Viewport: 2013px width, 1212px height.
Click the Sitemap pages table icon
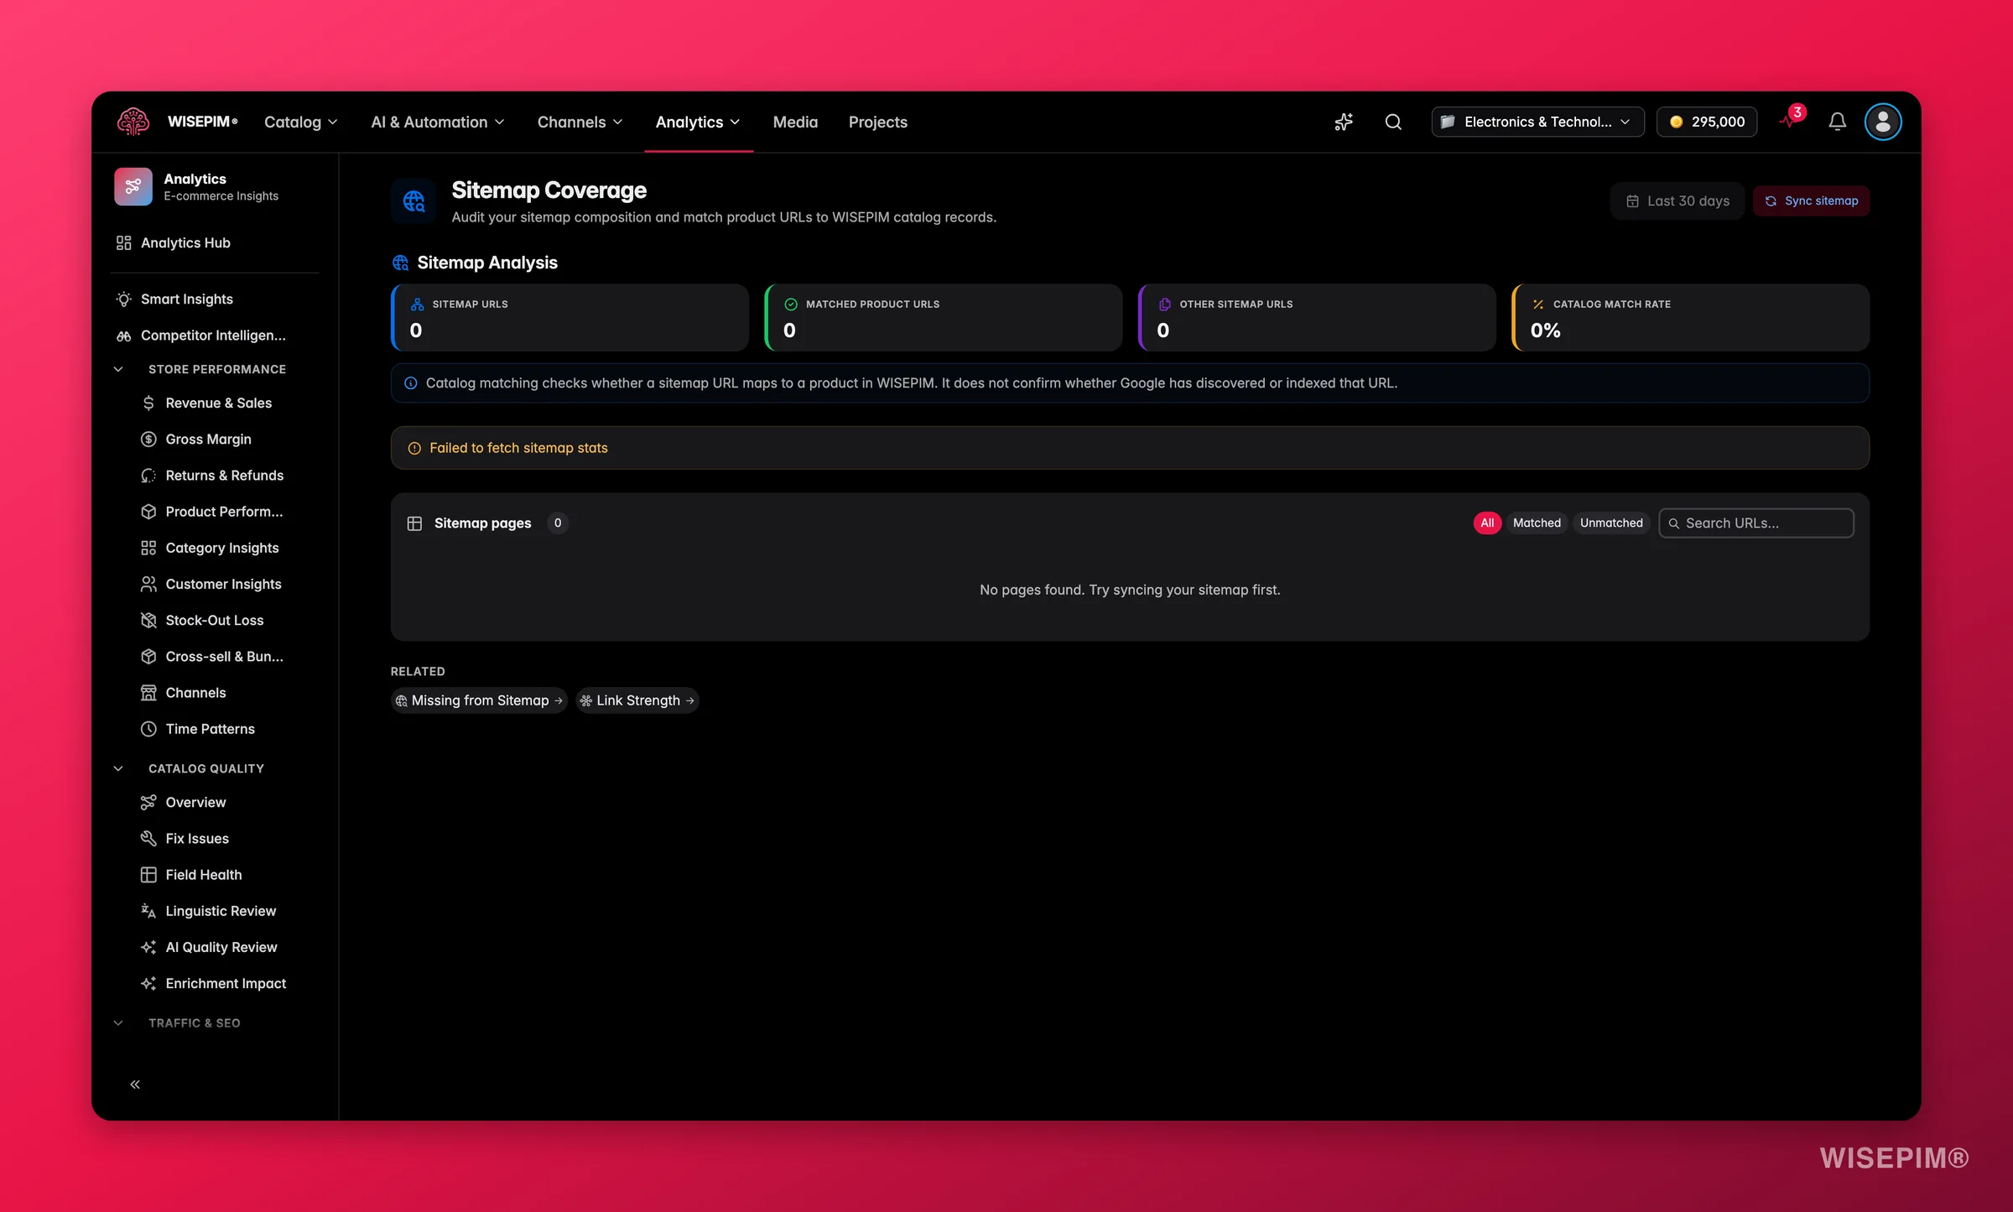coord(414,523)
